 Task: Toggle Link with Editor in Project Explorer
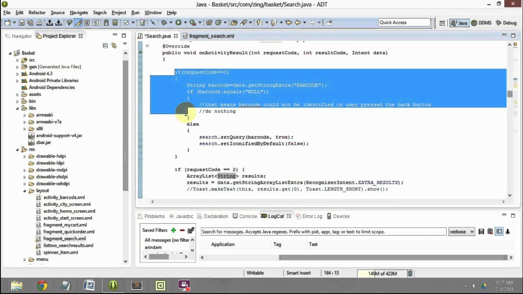114,46
